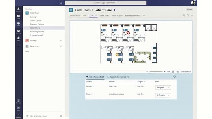Expand 1 more channel
212x119 pixels.
point(36,35)
